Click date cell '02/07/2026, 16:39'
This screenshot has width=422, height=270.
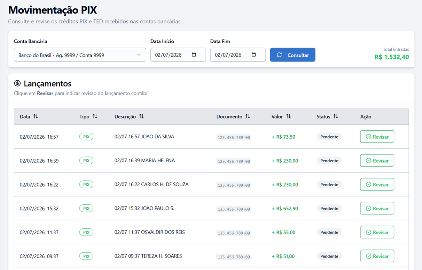tap(39, 161)
